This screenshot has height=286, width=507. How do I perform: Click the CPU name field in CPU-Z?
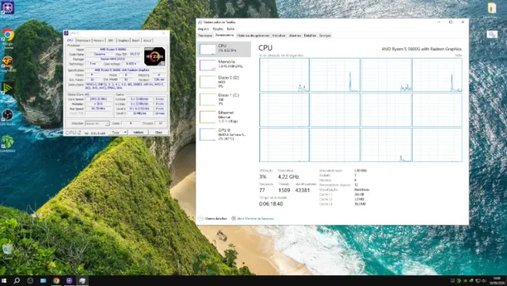point(113,49)
